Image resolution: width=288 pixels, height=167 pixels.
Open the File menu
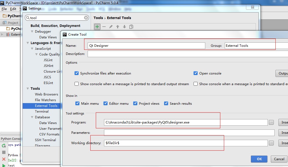click(x=4, y=9)
